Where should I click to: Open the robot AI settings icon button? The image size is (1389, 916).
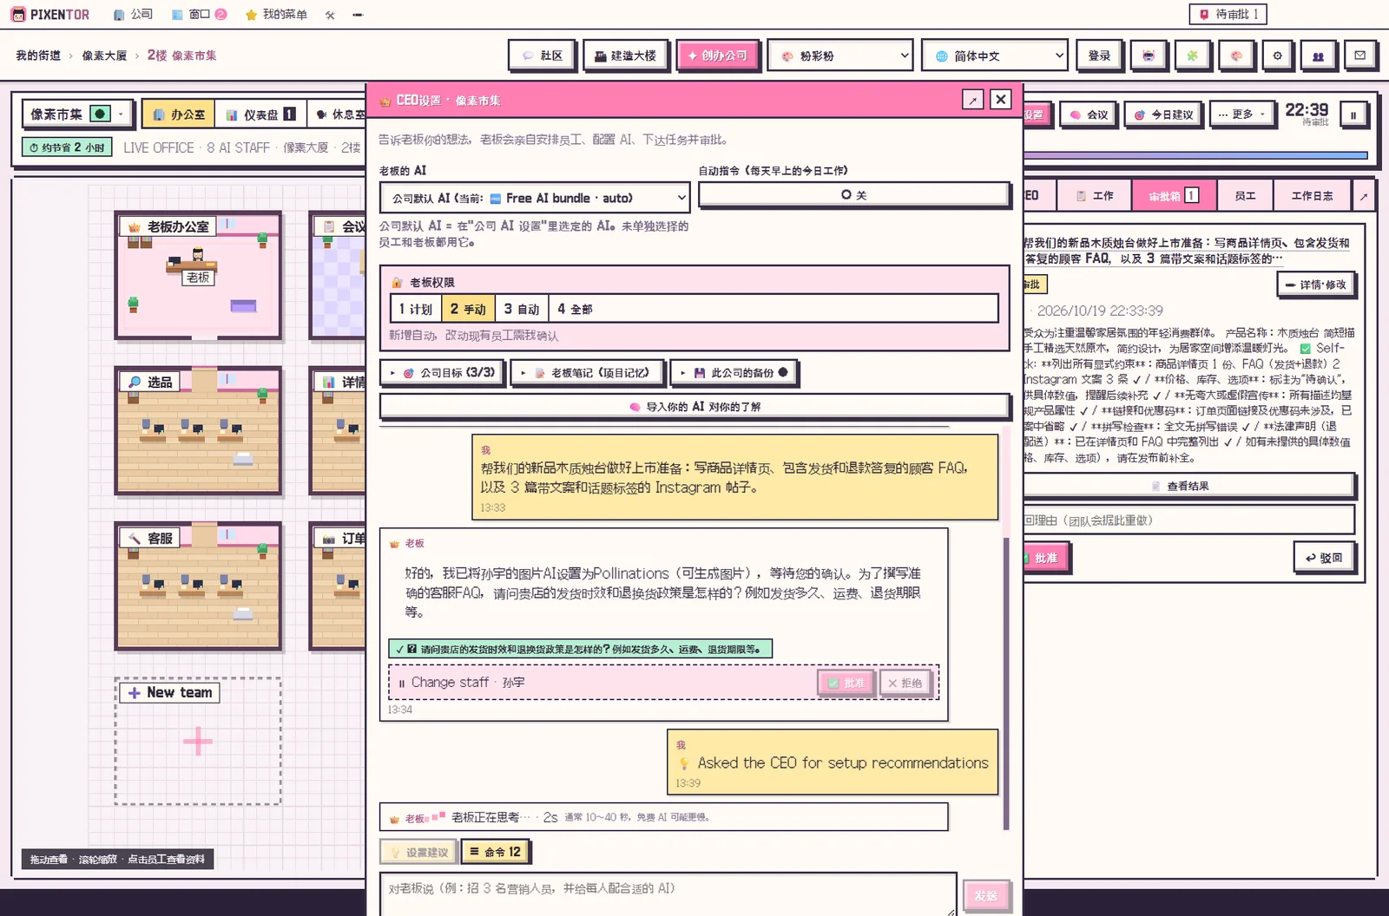point(1149,56)
